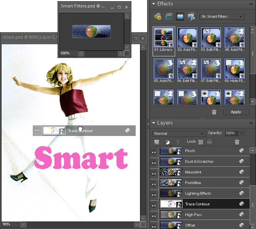
Task: Select the Lighting Effects layer name
Action: 198,194
